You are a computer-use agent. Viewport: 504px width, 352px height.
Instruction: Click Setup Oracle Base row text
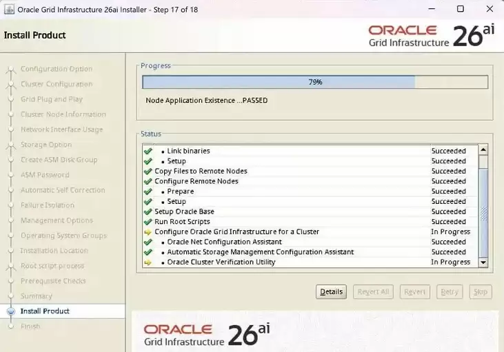[x=184, y=211]
